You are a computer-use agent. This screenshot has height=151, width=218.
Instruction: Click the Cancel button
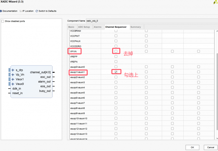(211, 147)
